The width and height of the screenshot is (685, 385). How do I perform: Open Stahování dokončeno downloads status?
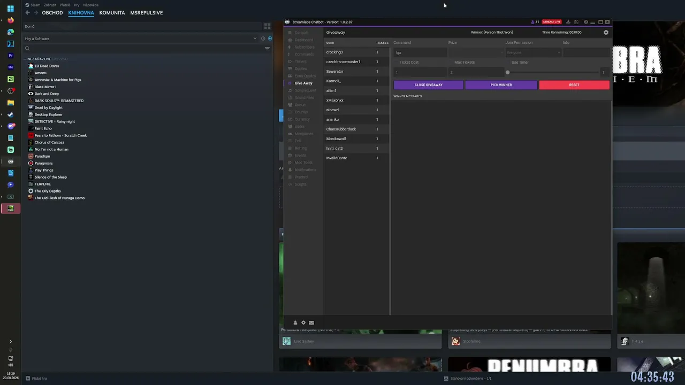point(468,378)
